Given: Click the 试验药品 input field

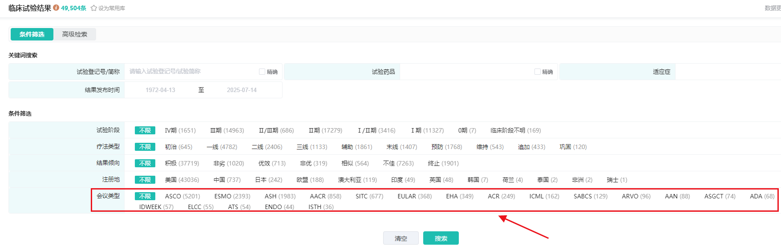Looking at the screenshot, I should 466,72.
